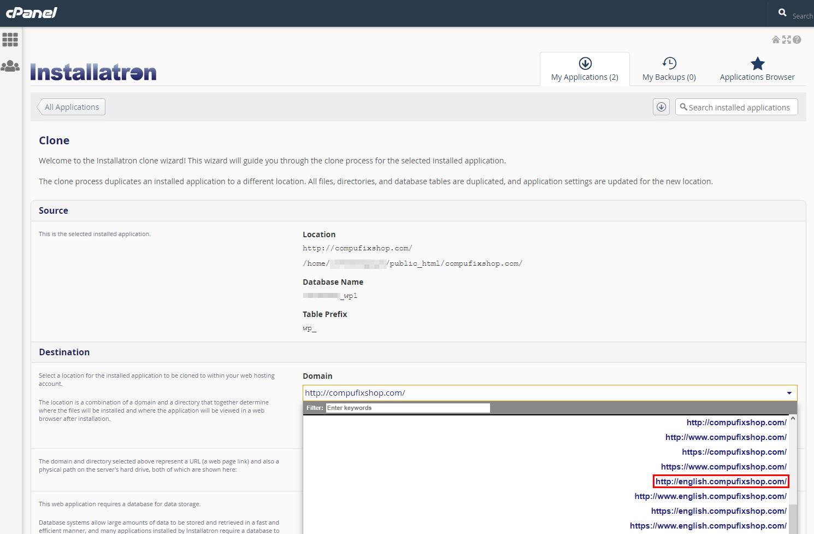This screenshot has width=814, height=534.
Task: Select http://www.compufixshop.com/ option
Action: 726,437
